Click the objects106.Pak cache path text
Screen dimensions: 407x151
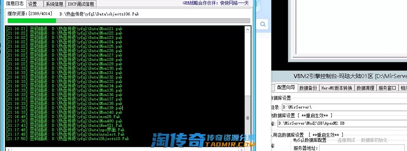pos(99,14)
